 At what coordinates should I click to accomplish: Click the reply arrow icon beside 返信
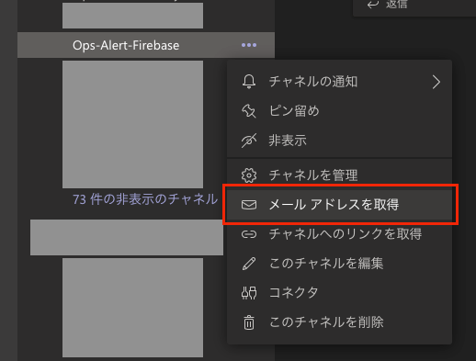tap(373, 5)
